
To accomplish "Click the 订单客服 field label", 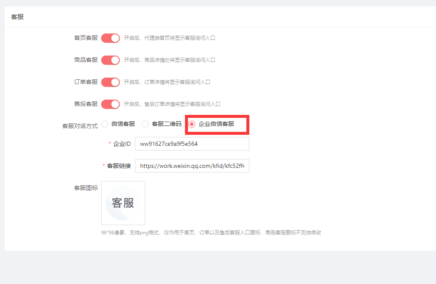I will [86, 82].
